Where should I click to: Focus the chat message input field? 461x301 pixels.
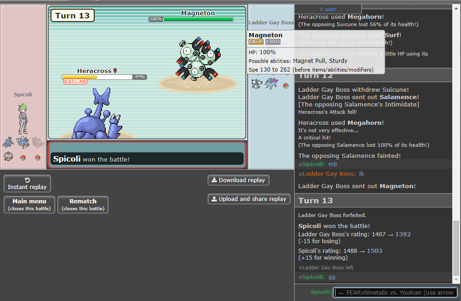(x=394, y=292)
